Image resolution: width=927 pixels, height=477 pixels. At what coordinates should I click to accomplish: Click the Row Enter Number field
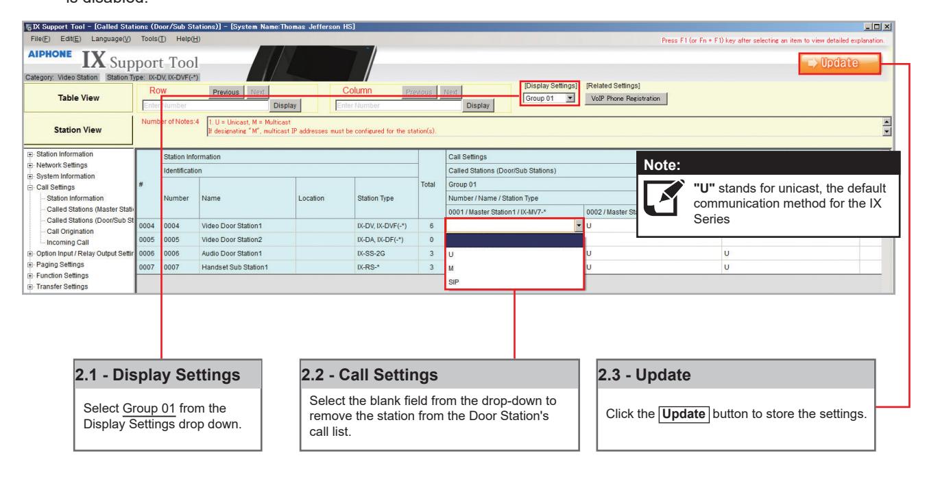coord(206,106)
